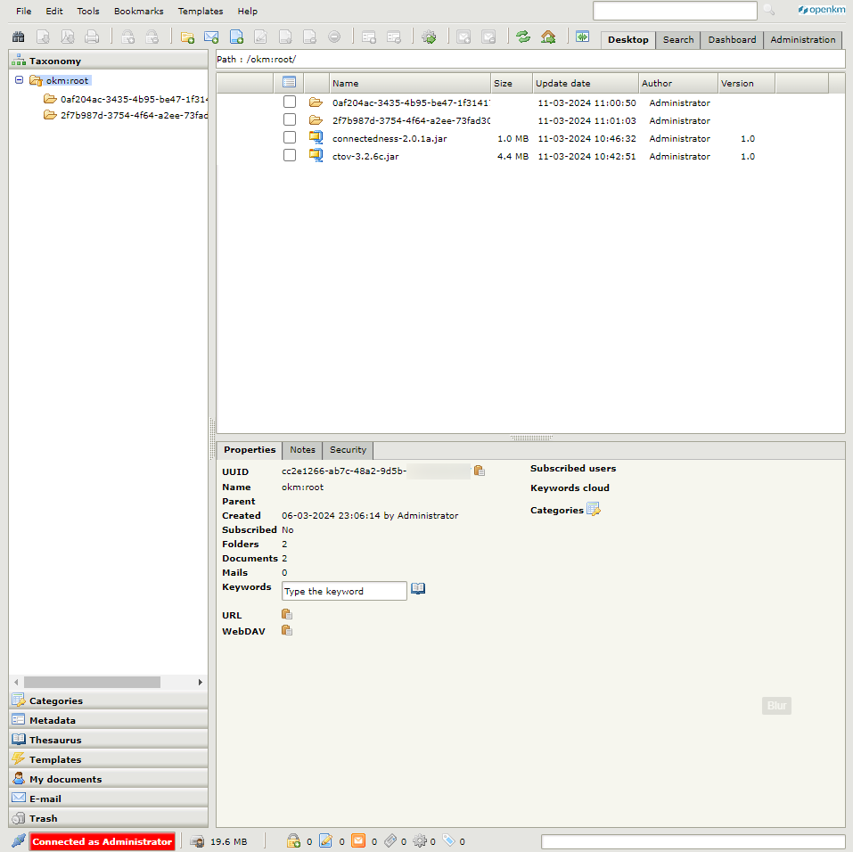
Task: Copy the UUID to clipboard
Action: click(480, 471)
